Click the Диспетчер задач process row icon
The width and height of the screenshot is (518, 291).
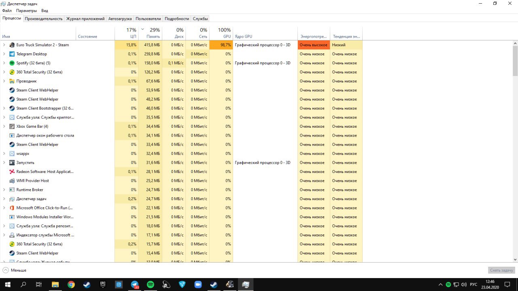point(12,199)
